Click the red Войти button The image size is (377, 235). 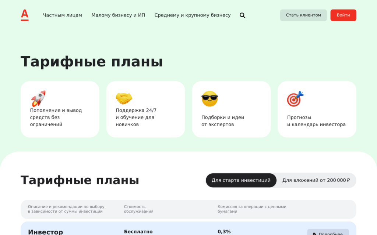tap(343, 15)
